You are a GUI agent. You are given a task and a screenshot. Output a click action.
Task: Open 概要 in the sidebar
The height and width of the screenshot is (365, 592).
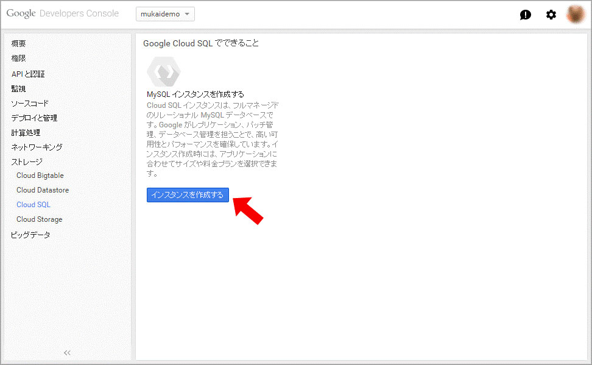tap(18, 43)
